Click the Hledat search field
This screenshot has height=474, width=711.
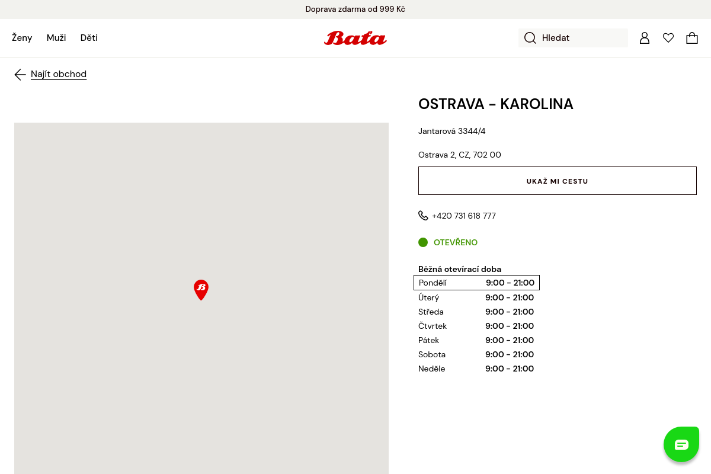point(573,38)
